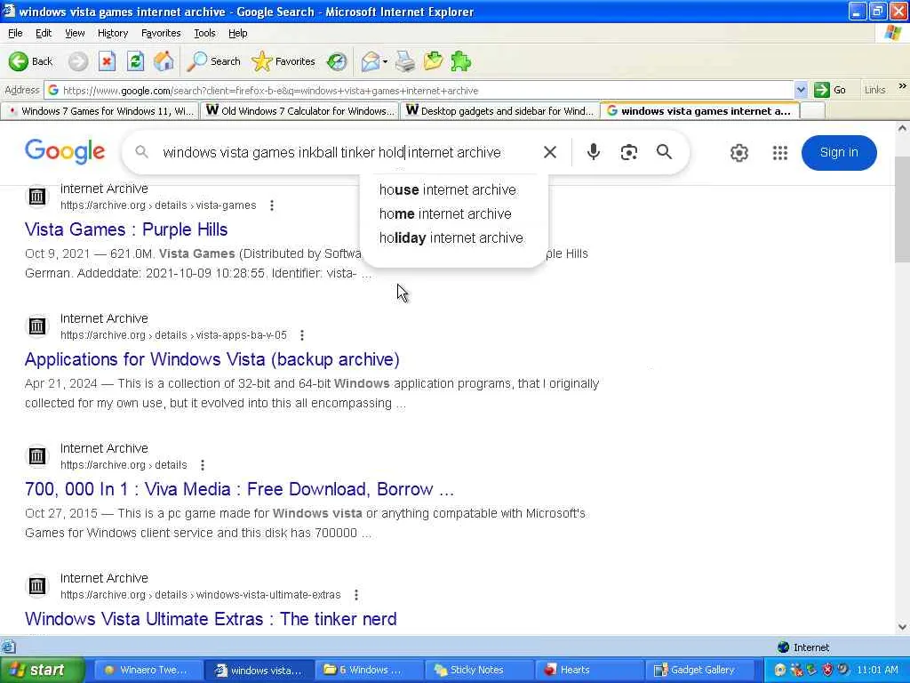Open the Tools menu
The width and height of the screenshot is (910, 683).
coord(204,33)
